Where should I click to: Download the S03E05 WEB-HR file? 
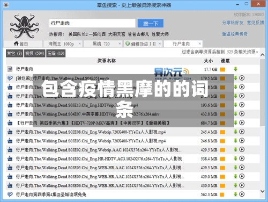(236, 168)
